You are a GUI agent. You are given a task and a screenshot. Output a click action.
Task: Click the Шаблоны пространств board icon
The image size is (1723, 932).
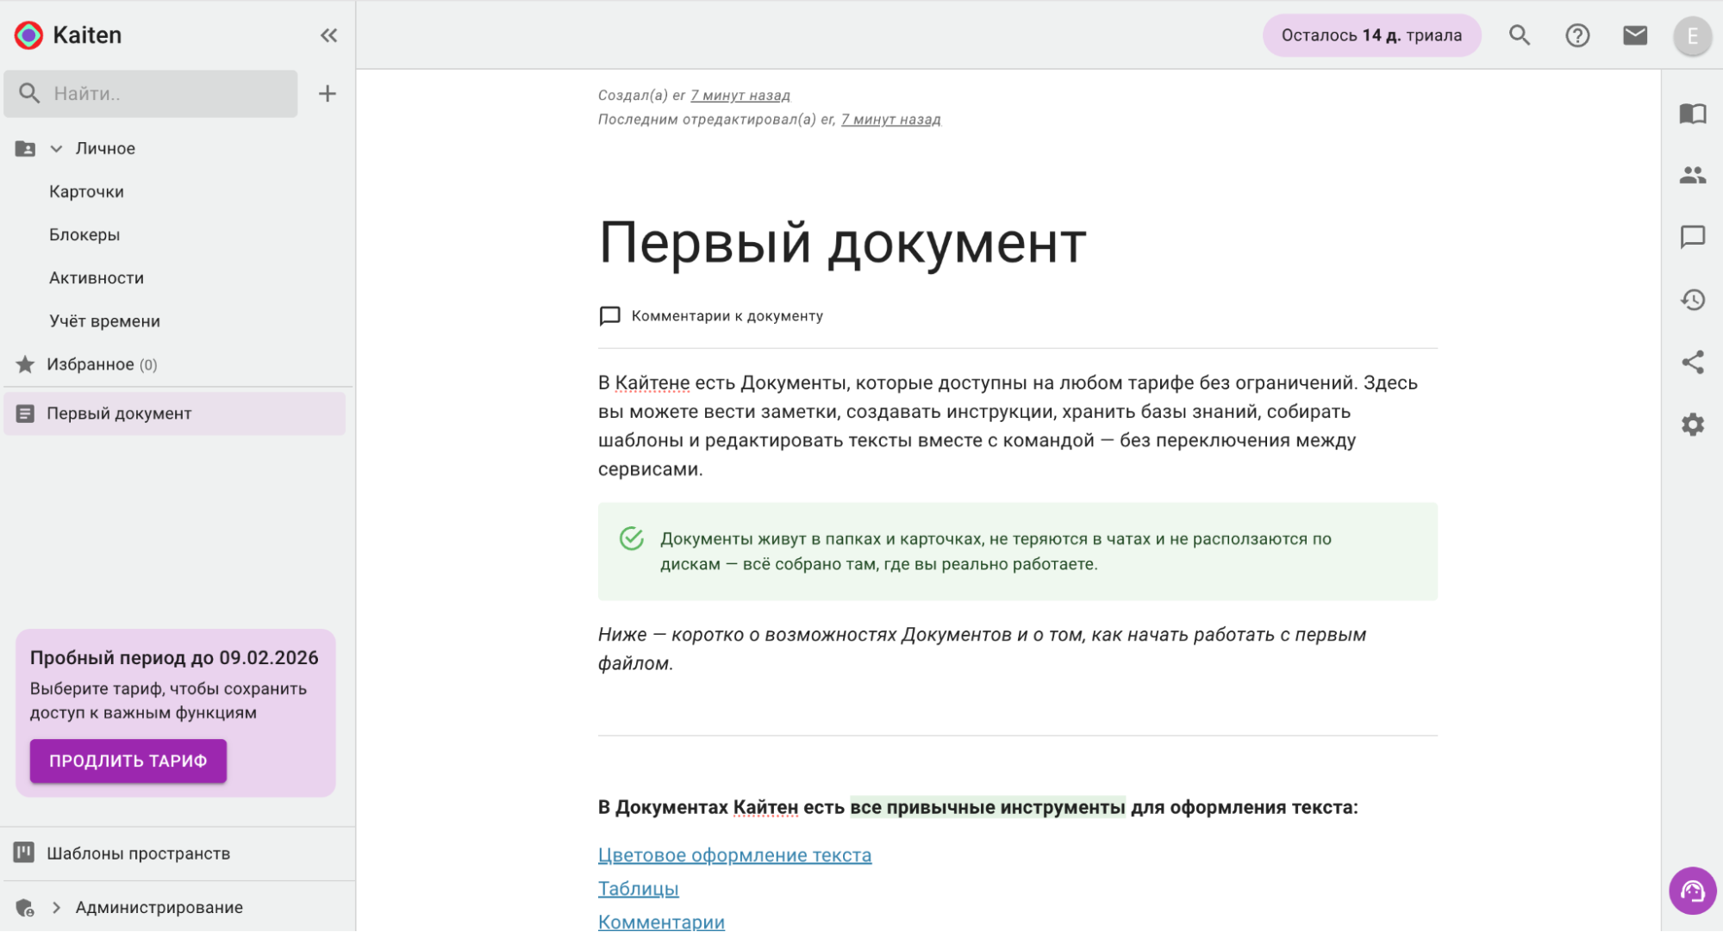(24, 853)
